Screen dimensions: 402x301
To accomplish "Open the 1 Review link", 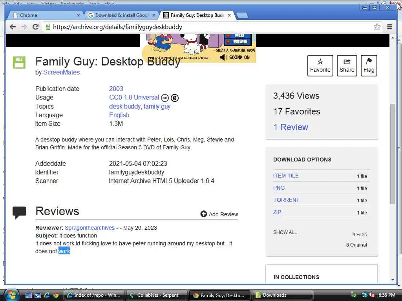I will (x=291, y=127).
